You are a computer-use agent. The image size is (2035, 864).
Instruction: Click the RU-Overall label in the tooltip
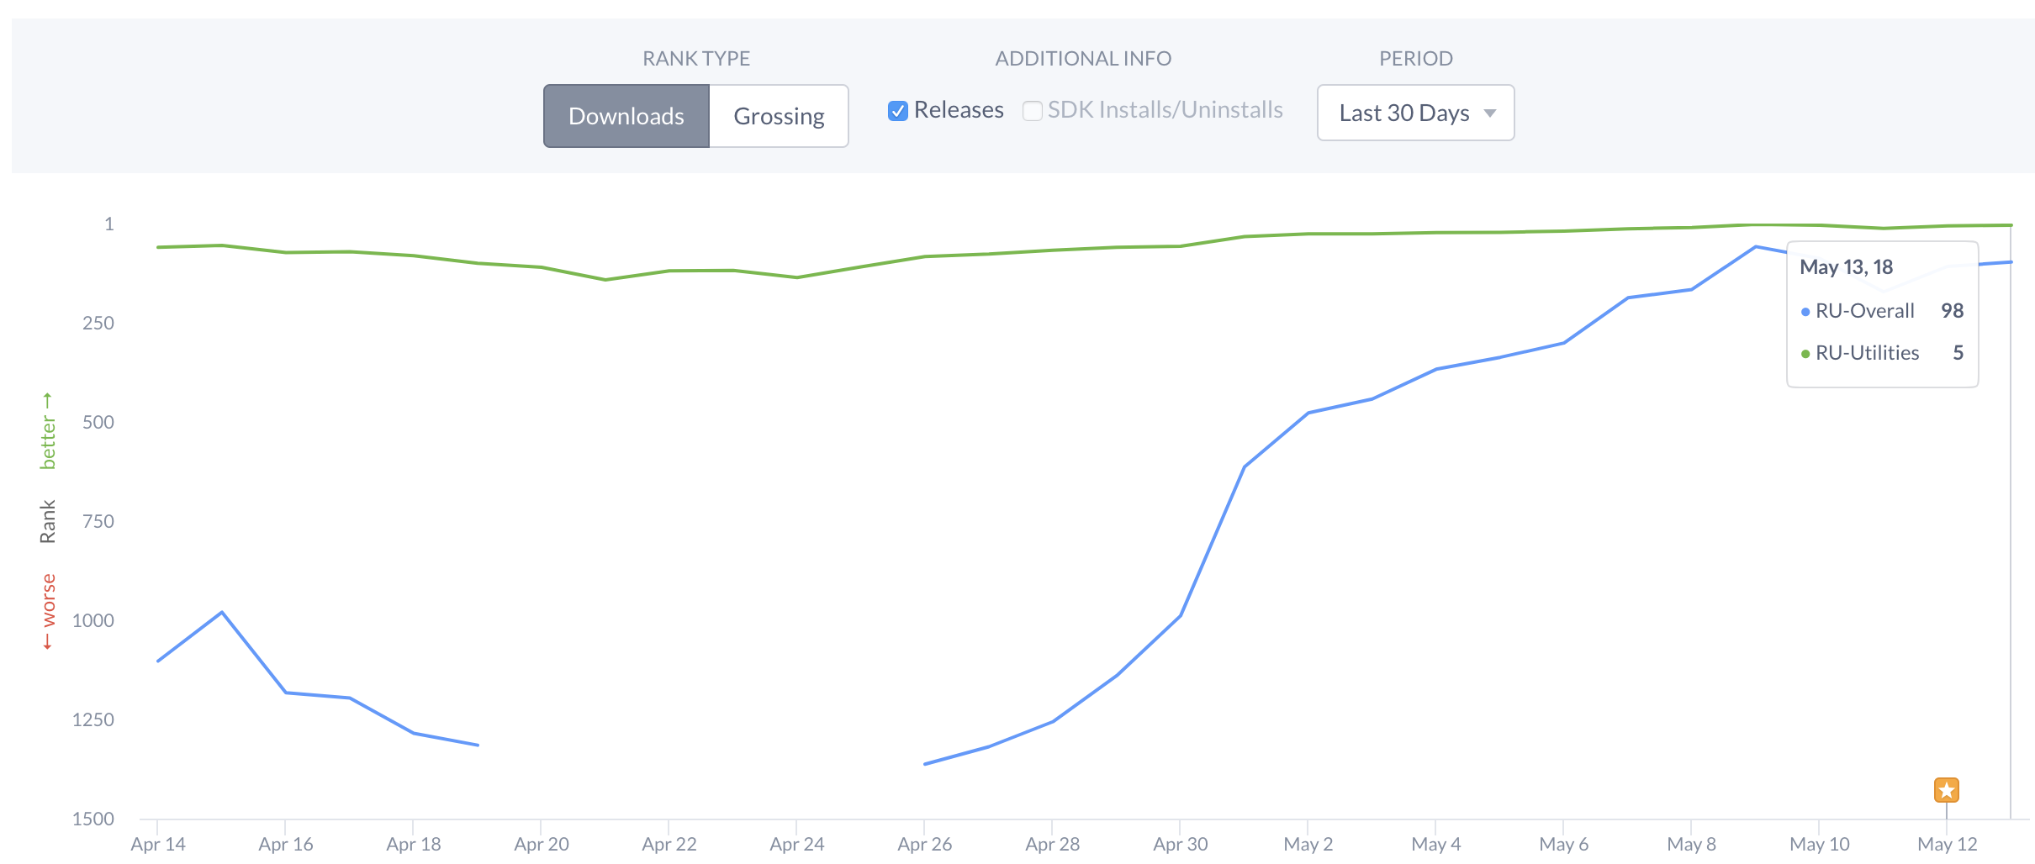point(1864,311)
